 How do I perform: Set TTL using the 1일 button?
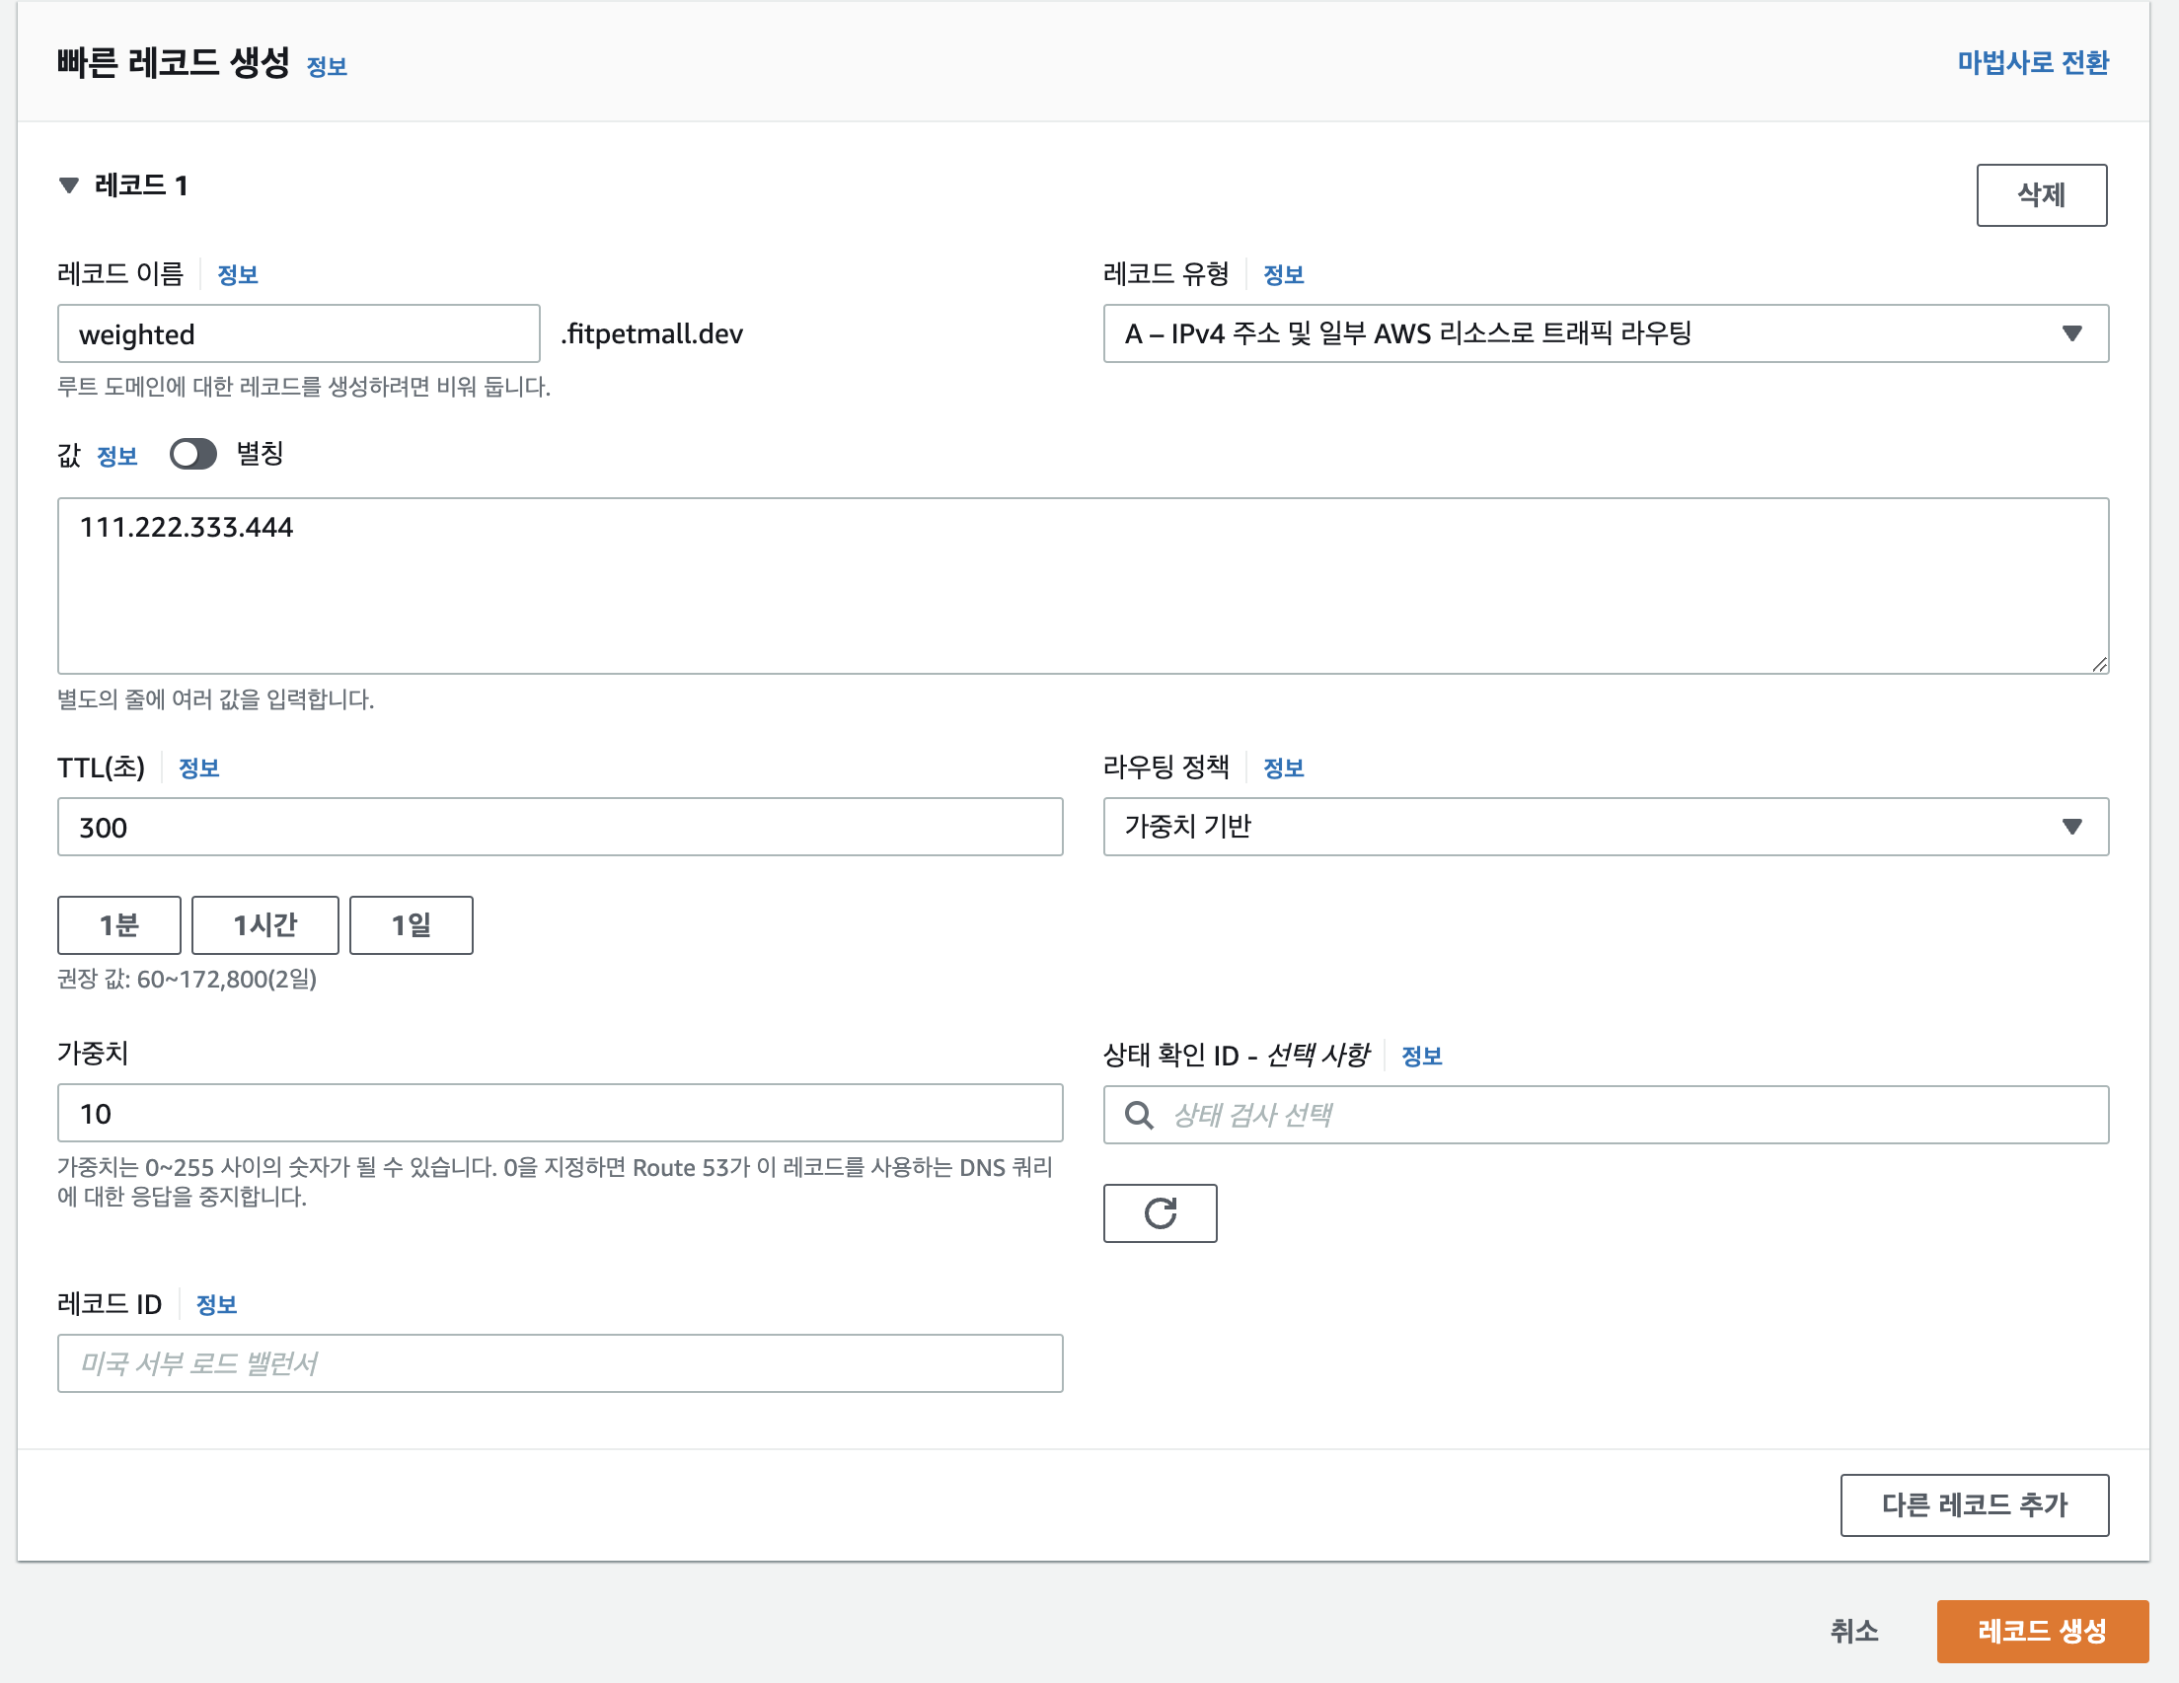pyautogui.click(x=411, y=924)
